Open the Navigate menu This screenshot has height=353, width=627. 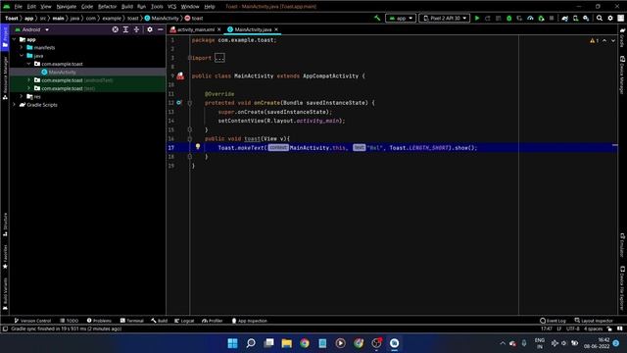[x=66, y=7]
